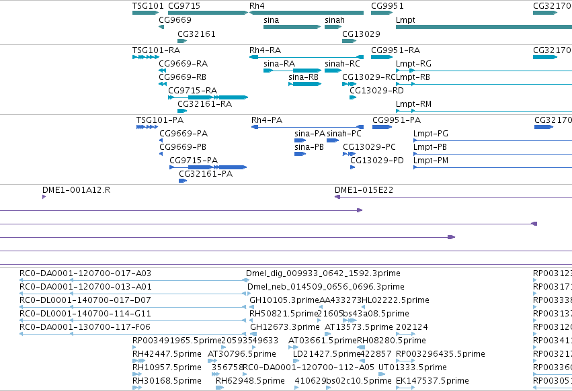Image resolution: width=572 pixels, height=391 pixels.
Task: Select transcript label sinah-RC
Action: coord(343,63)
